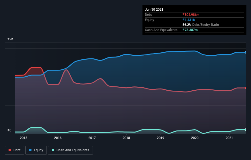Click the Jun 30 2021 tooltip date
The image size is (251, 160).
click(154, 9)
